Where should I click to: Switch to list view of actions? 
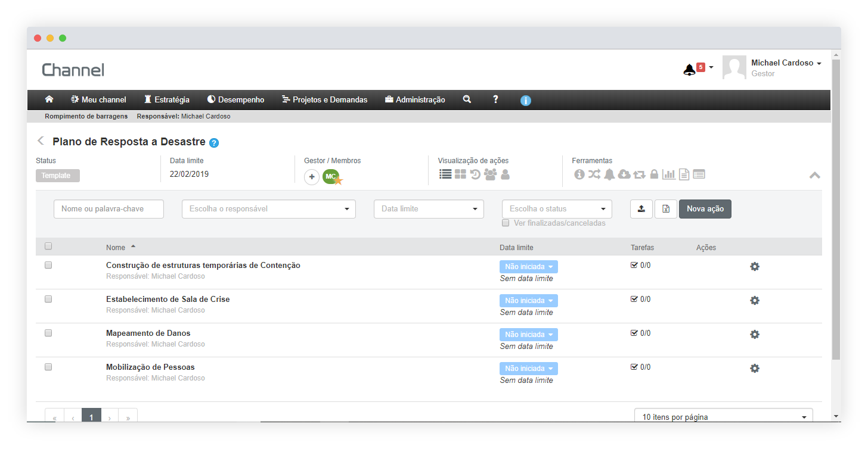point(445,174)
